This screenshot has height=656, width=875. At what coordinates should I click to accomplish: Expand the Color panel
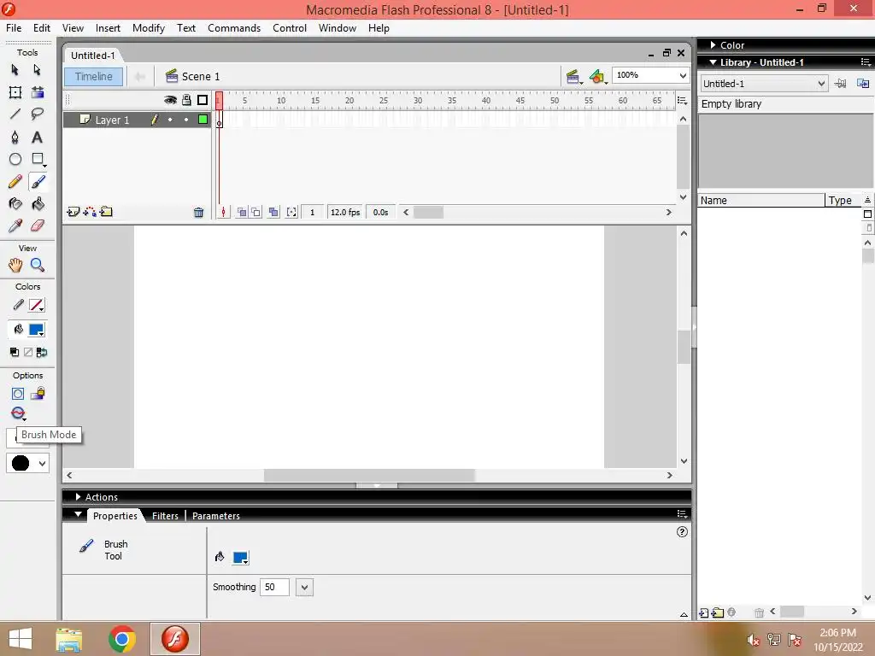713,45
